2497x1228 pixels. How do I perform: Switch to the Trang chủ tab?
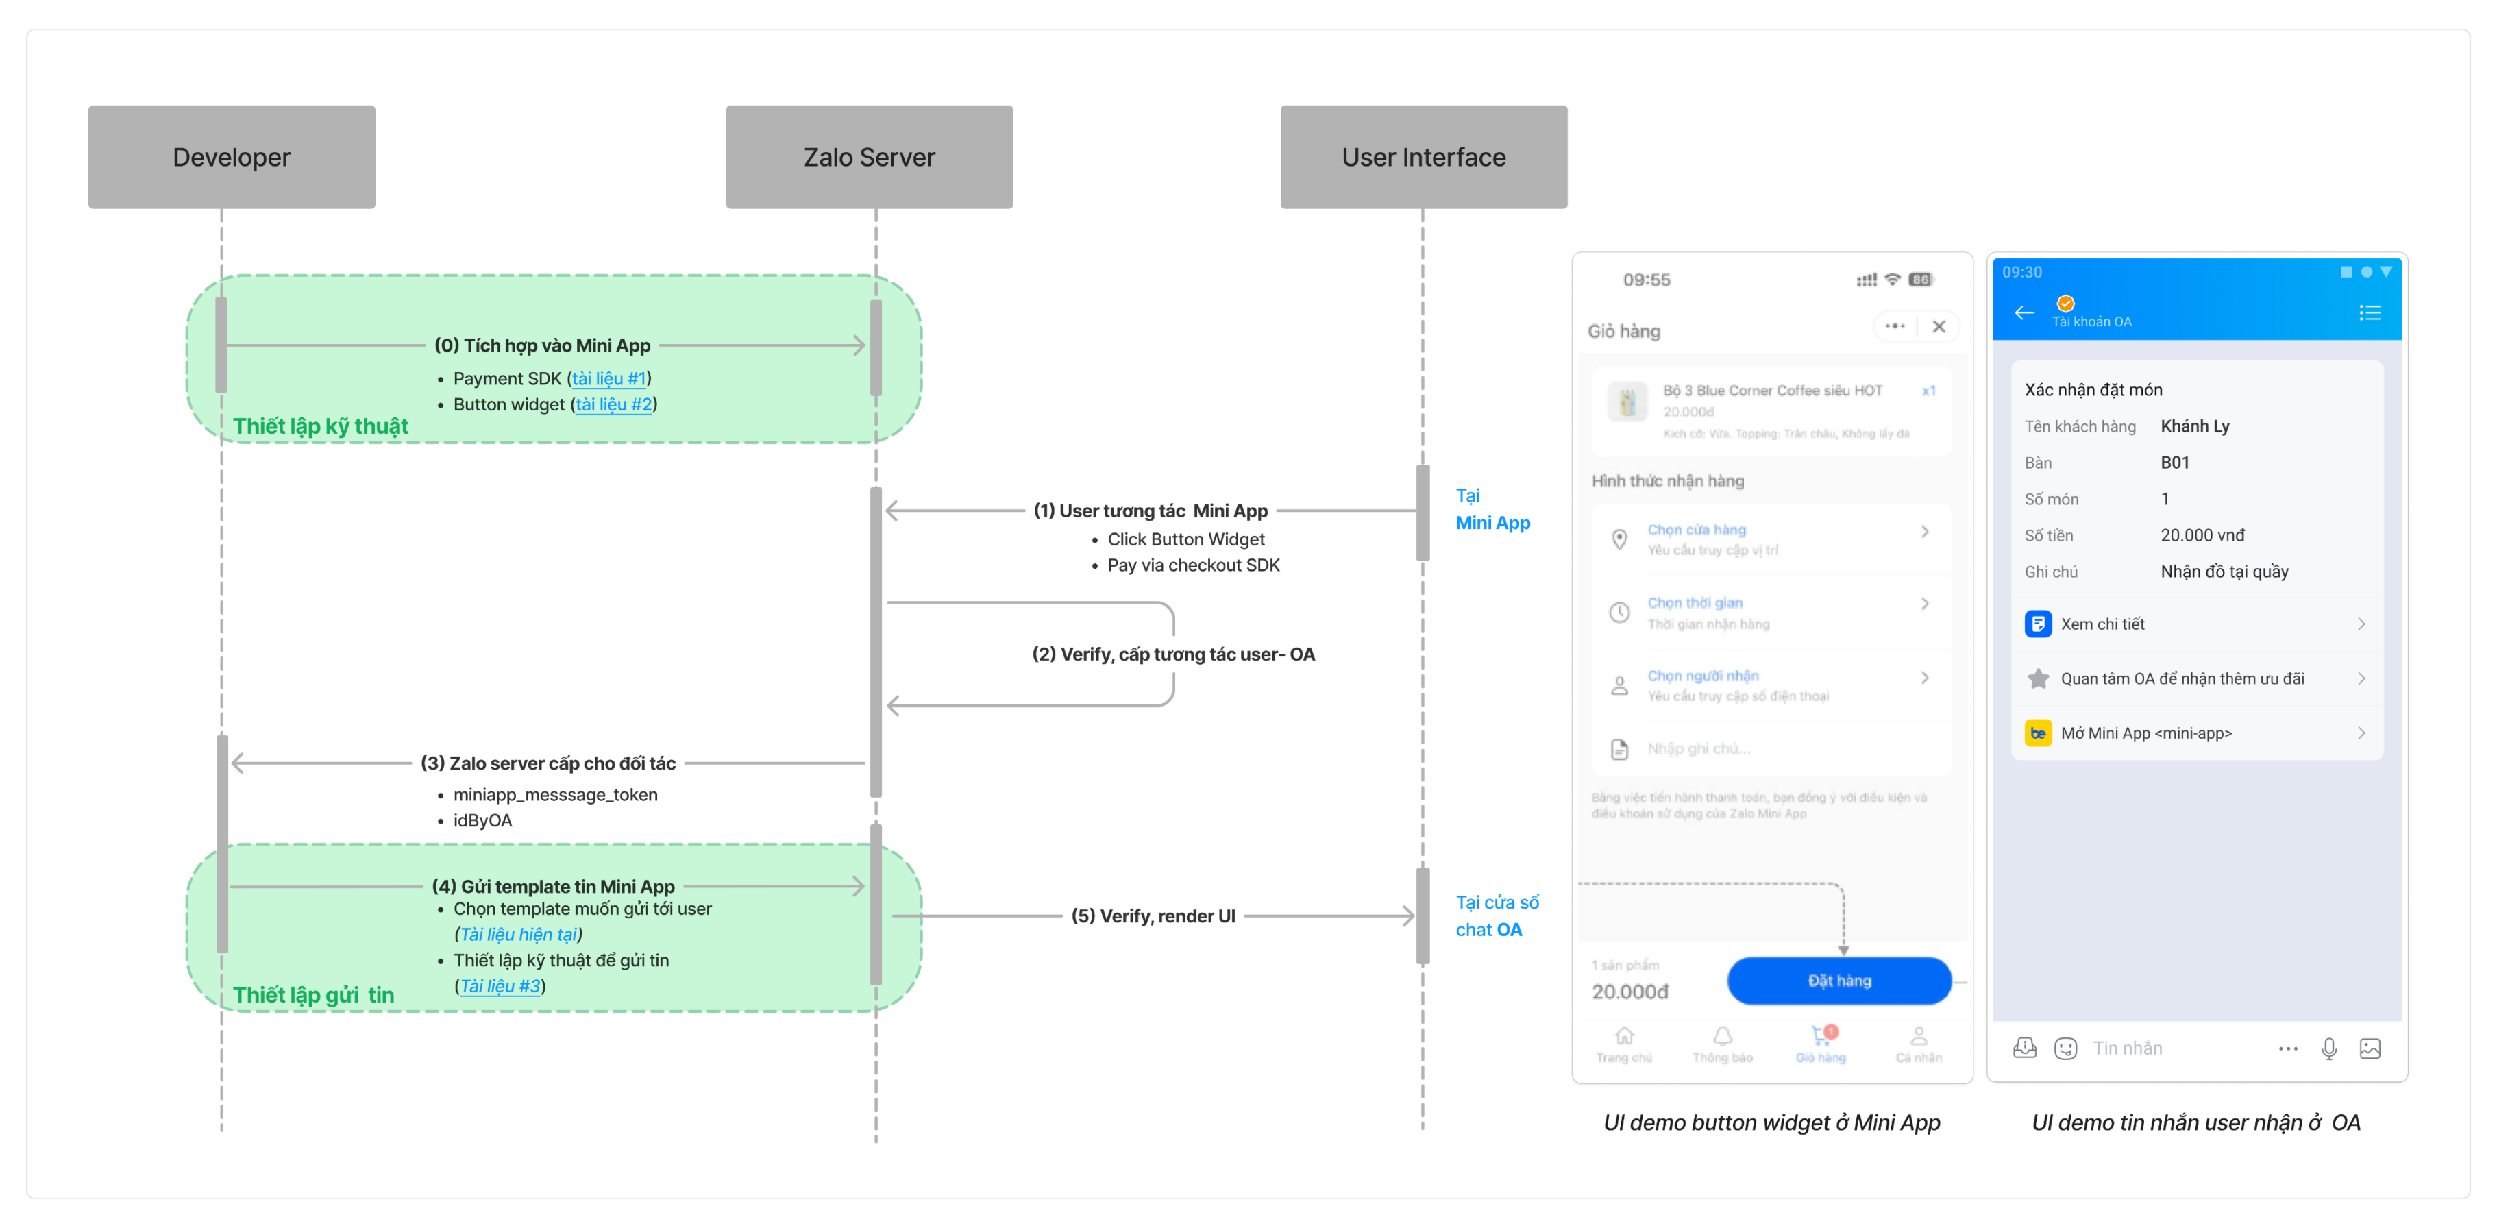(x=1623, y=1044)
